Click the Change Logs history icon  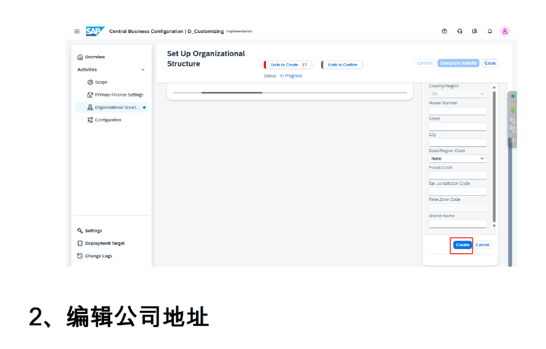[x=80, y=256]
